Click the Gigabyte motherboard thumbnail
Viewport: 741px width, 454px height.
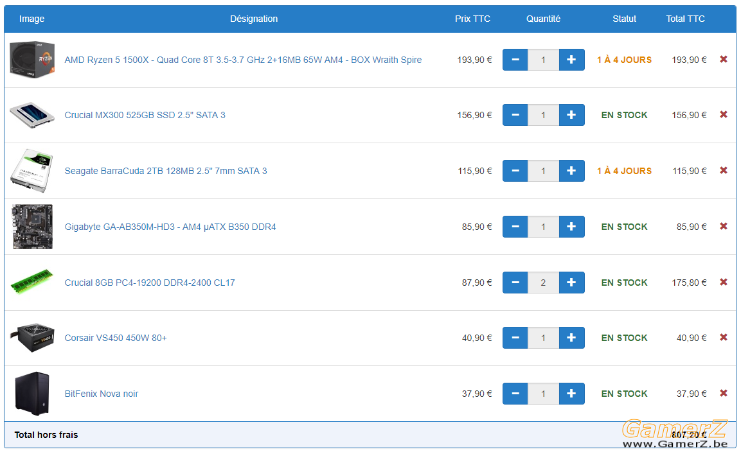coord(32,227)
